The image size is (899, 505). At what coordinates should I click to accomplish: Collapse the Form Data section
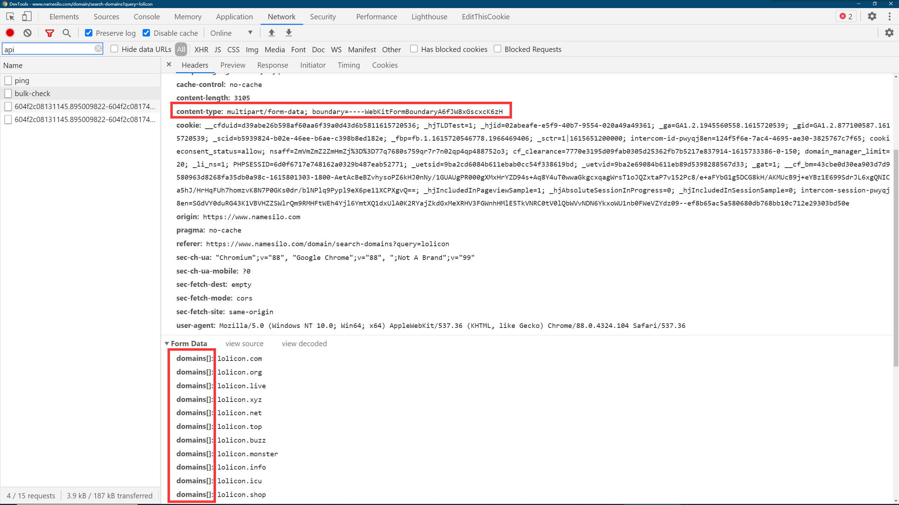[x=167, y=344]
